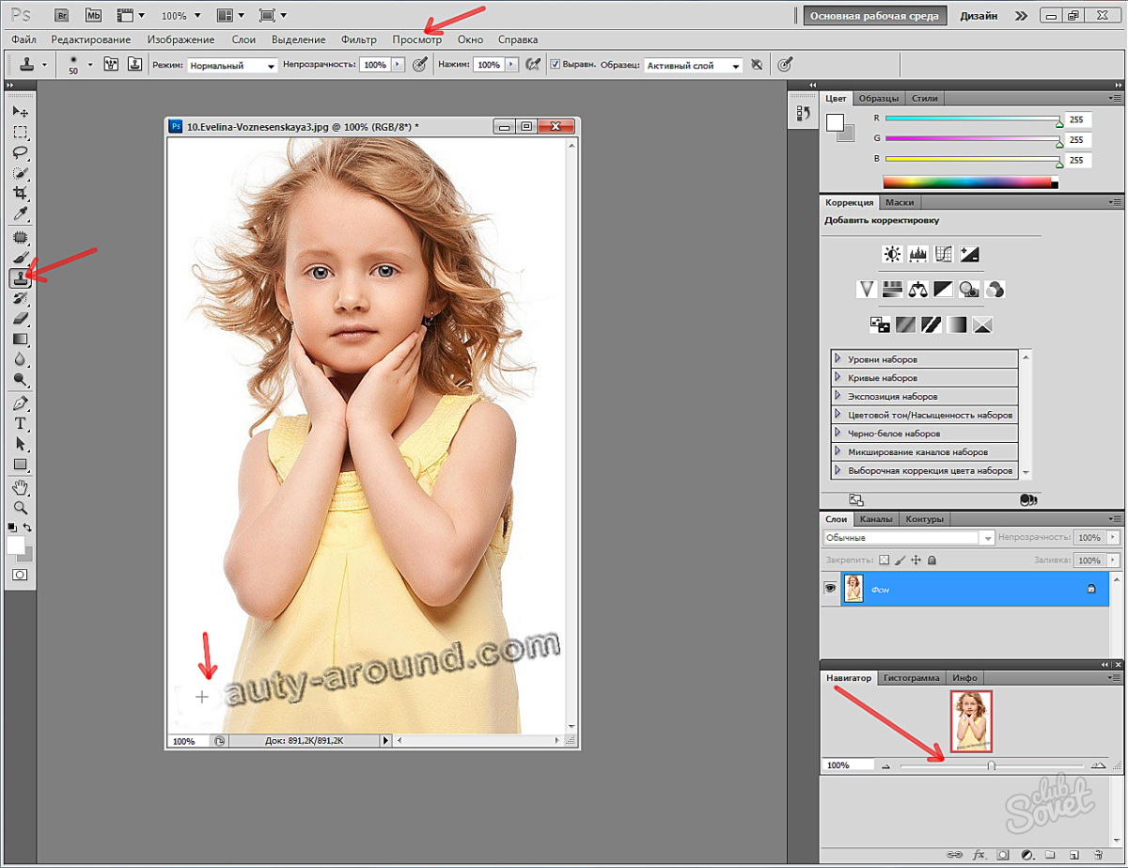Select the Quick Selection tool
The height and width of the screenshot is (868, 1128).
[x=20, y=173]
